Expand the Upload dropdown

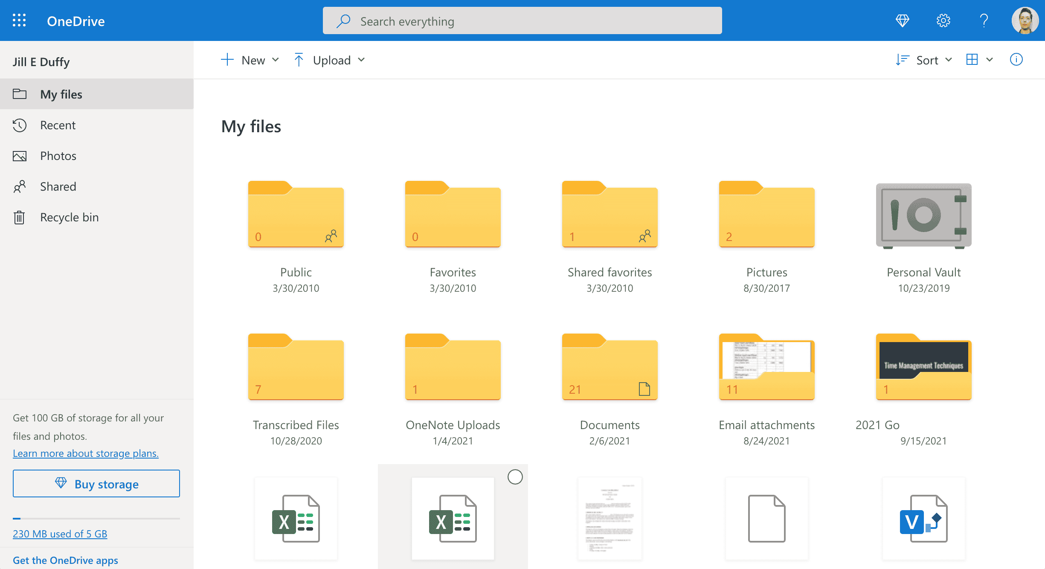coord(329,60)
